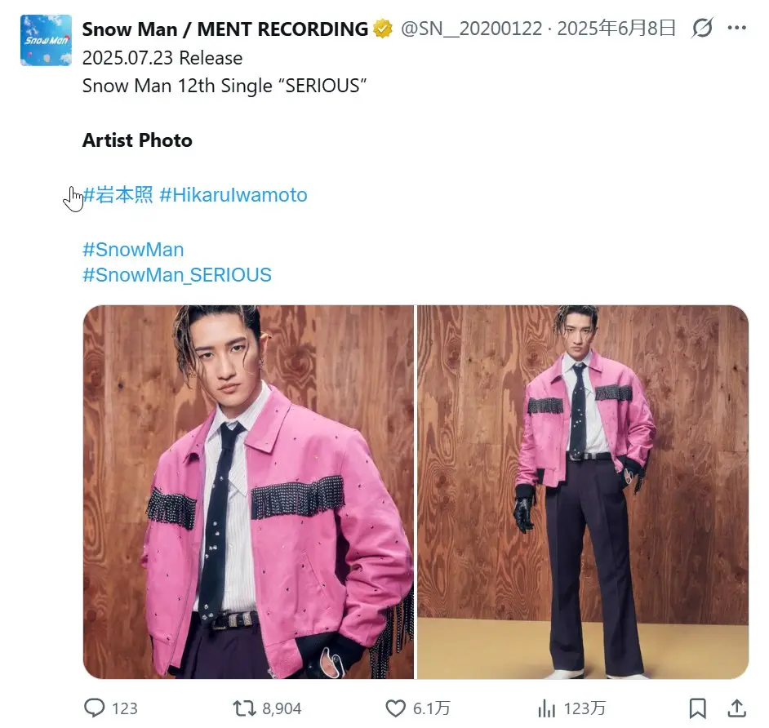Screen dimensions: 769x728
Task: Click the share upload icon
Action: coord(736,708)
